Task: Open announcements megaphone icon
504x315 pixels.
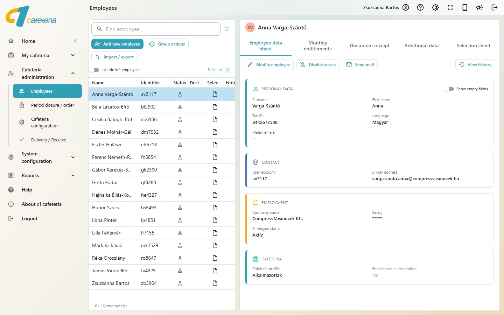Action: tap(479, 7)
